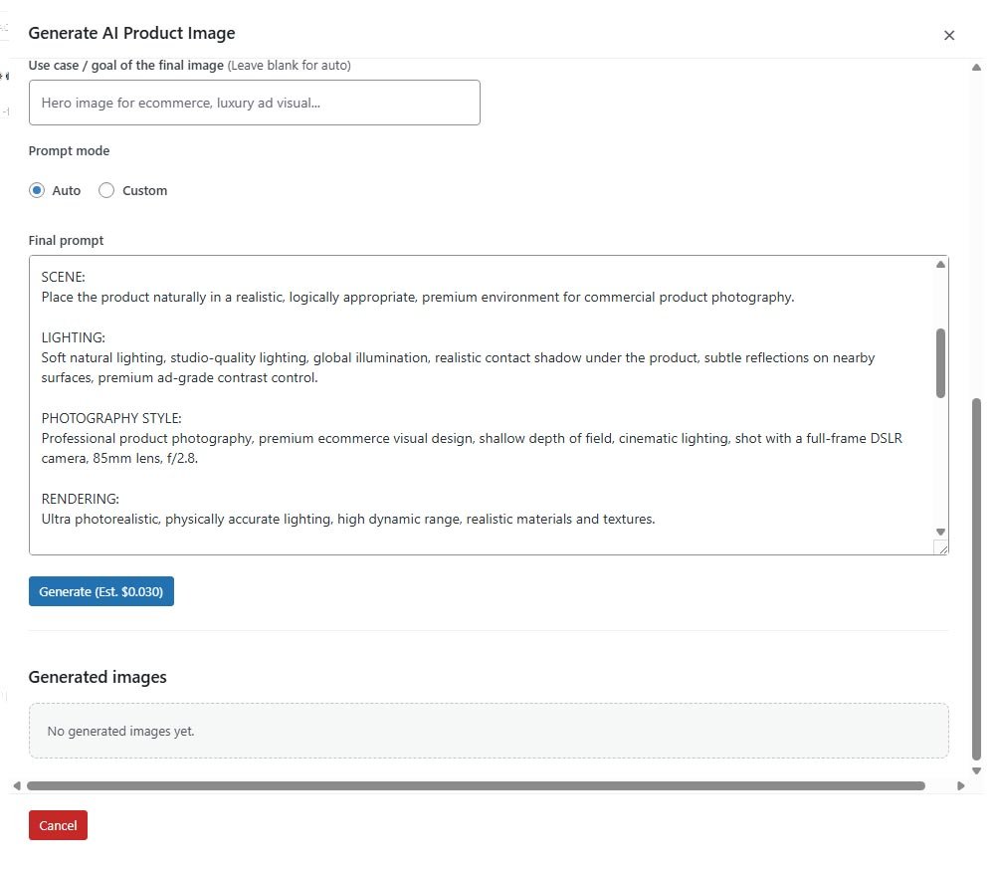The width and height of the screenshot is (996, 869).
Task: Place cursor on the SCENE: line in prompt
Action: 64,278
